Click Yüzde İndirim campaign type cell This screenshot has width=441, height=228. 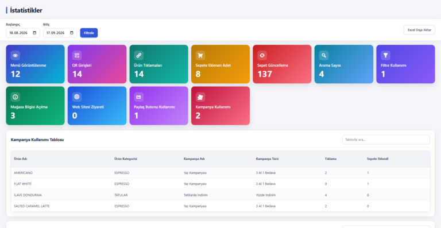click(265, 195)
